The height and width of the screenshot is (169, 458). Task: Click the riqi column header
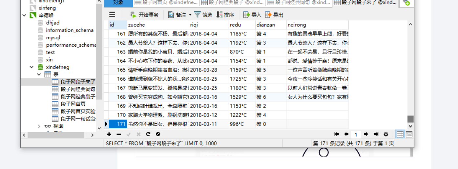(209, 25)
